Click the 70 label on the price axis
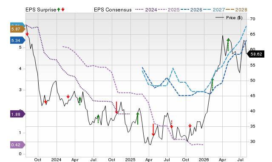The width and height of the screenshot is (272, 162). click(x=252, y=19)
